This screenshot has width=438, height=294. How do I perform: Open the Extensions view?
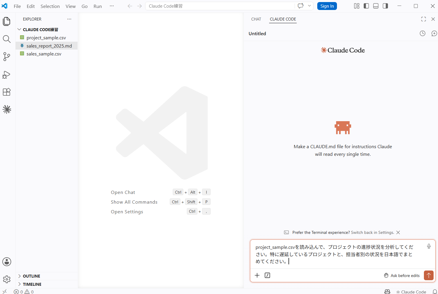(x=7, y=92)
